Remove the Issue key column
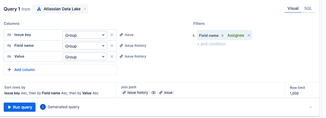This screenshot has height=118, width=326. click(112, 35)
